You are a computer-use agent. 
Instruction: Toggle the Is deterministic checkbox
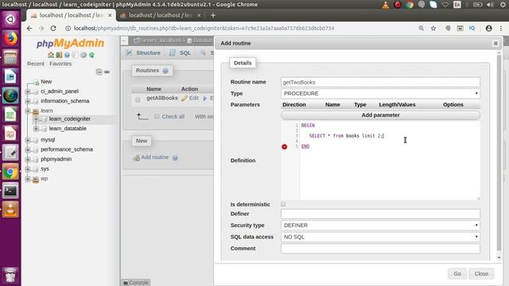(283, 204)
